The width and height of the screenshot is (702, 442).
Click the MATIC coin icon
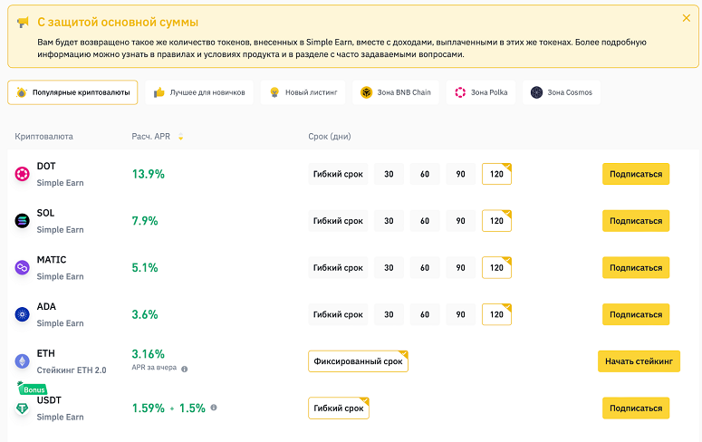[x=23, y=268]
